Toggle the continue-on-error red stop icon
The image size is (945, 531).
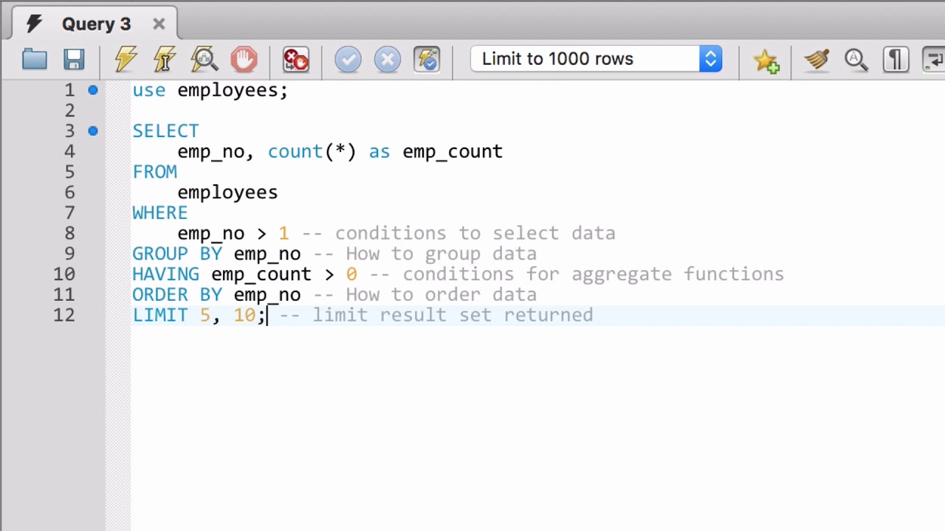point(296,59)
